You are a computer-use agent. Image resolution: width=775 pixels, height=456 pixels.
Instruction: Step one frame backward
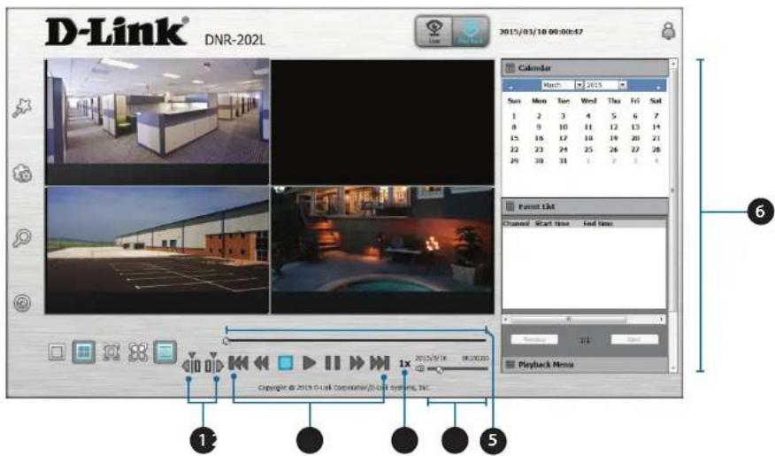point(192,364)
